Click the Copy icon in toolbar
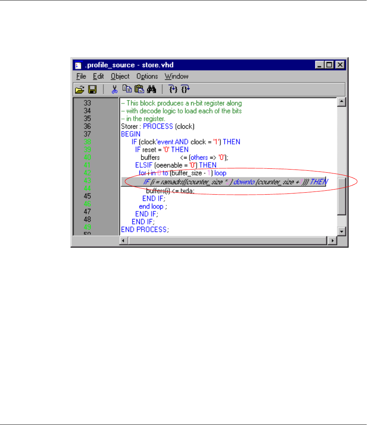 click(x=127, y=89)
